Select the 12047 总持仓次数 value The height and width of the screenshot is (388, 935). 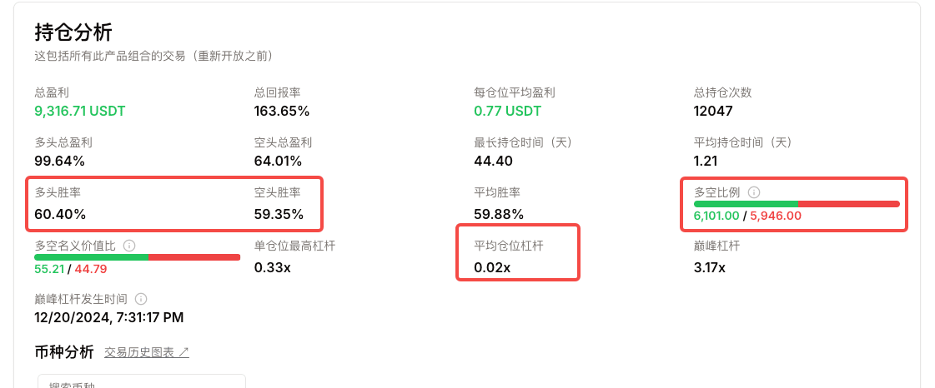pyautogui.click(x=713, y=111)
